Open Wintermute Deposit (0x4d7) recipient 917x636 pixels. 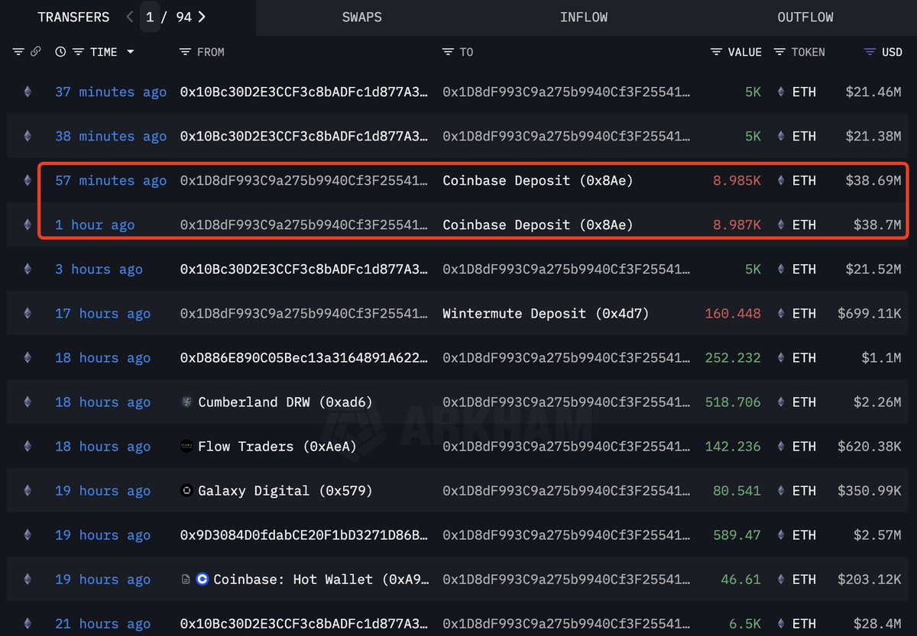tap(546, 313)
